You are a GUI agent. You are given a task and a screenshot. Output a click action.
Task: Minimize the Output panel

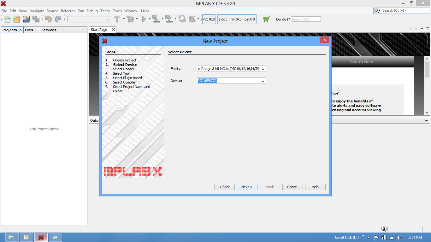click(426, 120)
